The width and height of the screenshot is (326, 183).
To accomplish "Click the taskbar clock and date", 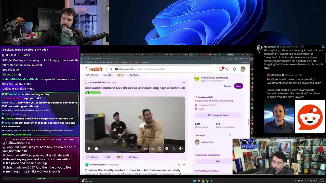I will (321, 181).
